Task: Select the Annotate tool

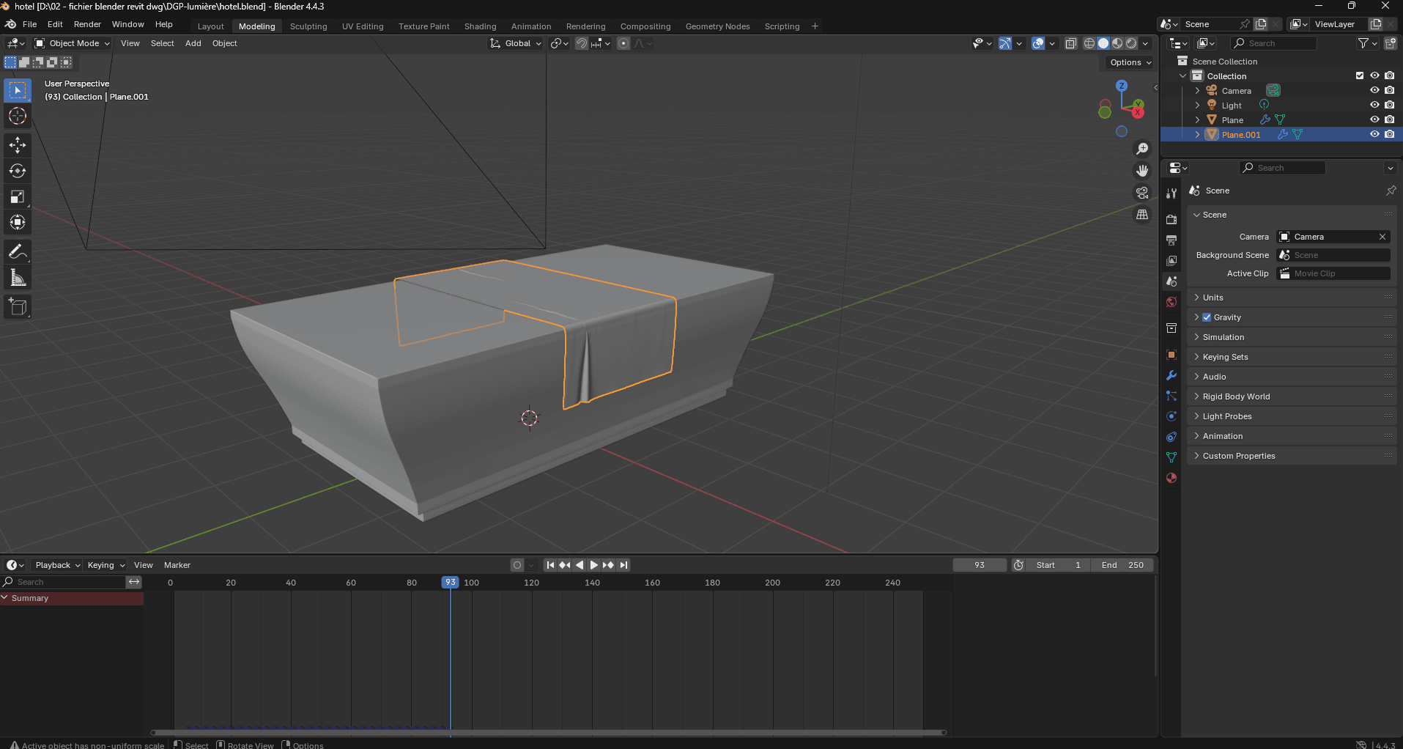Action: point(18,252)
